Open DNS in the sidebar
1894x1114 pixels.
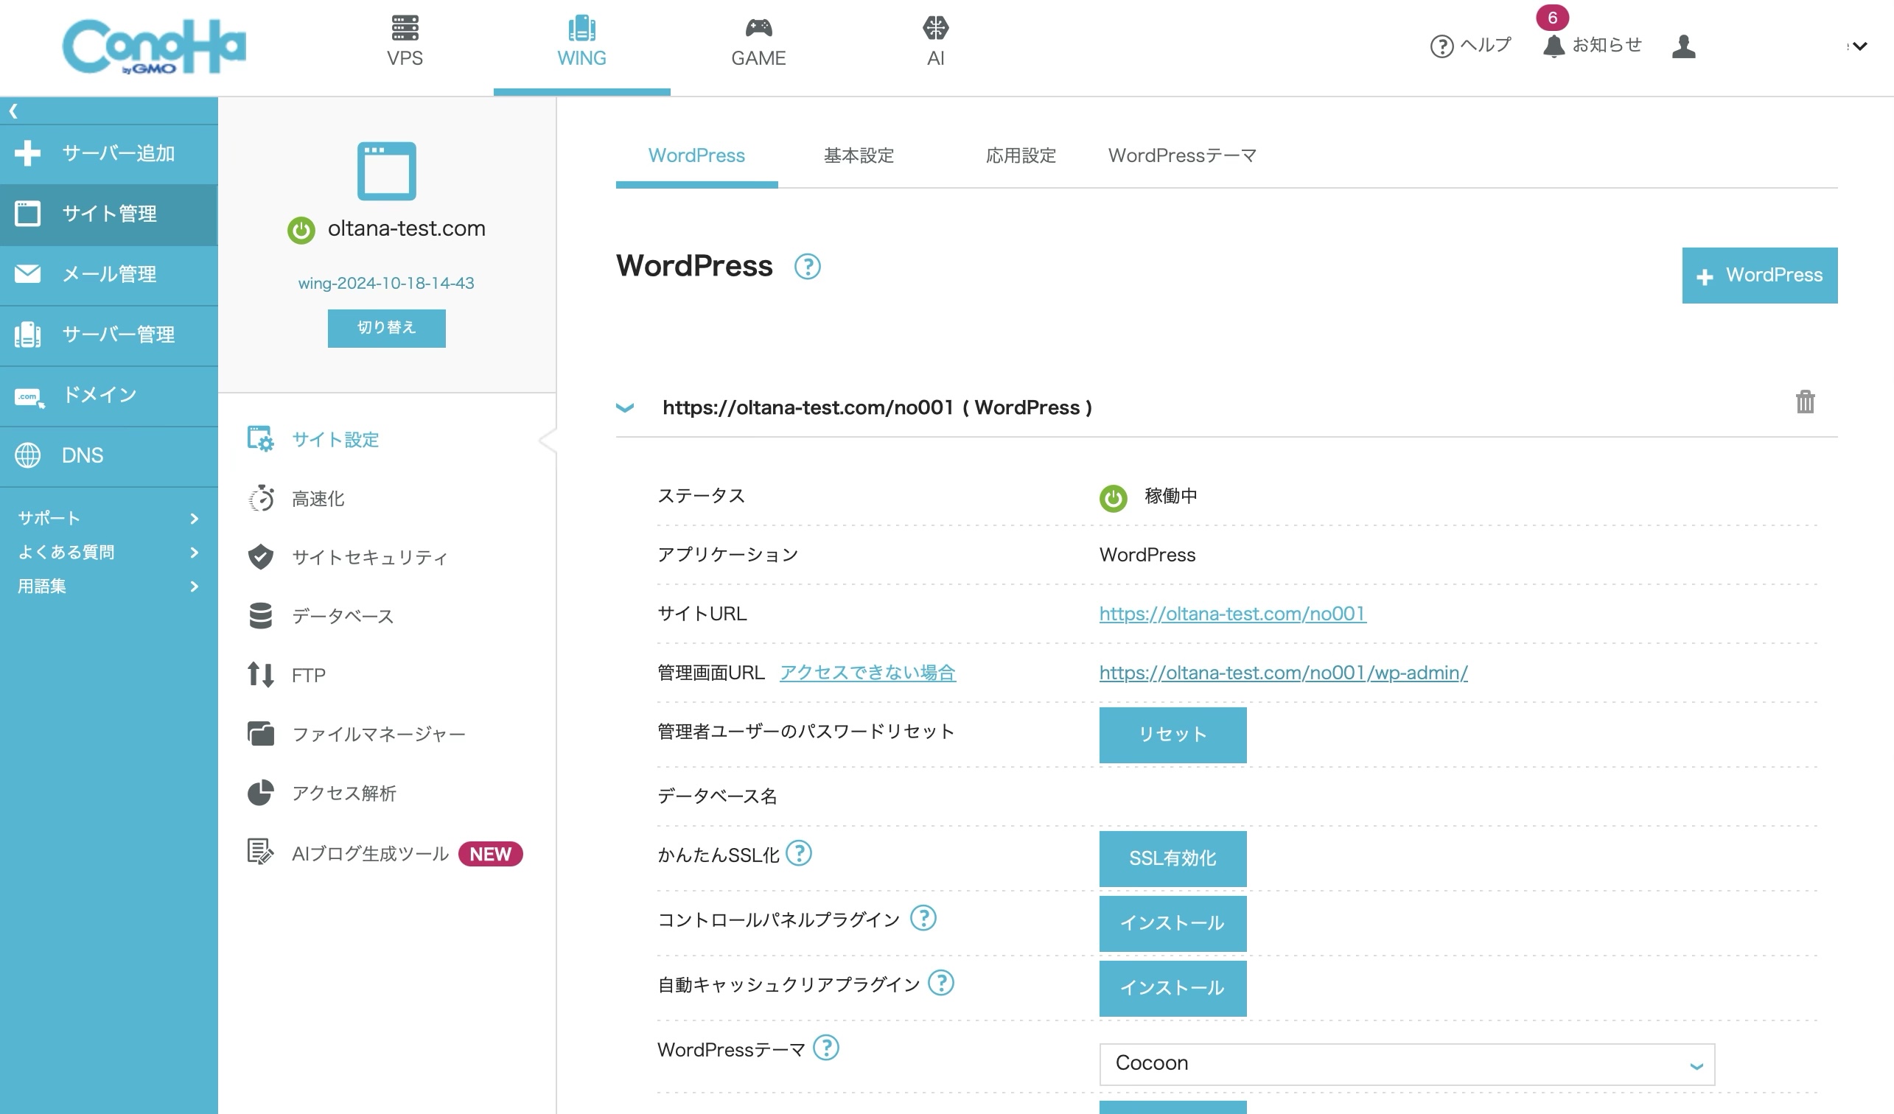(x=109, y=456)
